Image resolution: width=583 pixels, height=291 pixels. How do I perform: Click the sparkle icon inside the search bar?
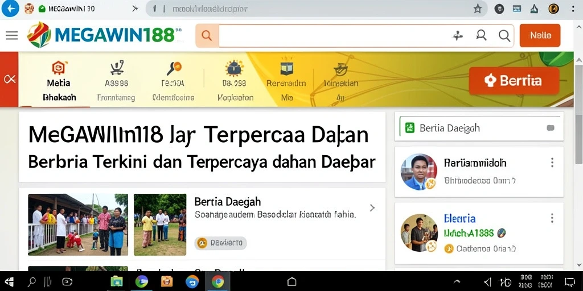pos(457,36)
